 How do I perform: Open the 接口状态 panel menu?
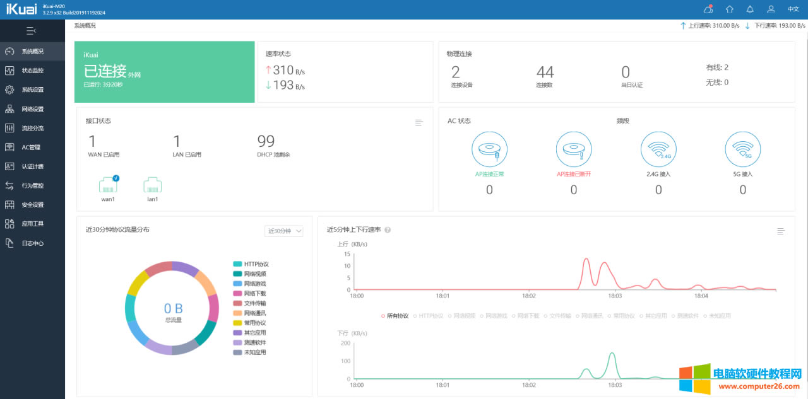point(419,122)
